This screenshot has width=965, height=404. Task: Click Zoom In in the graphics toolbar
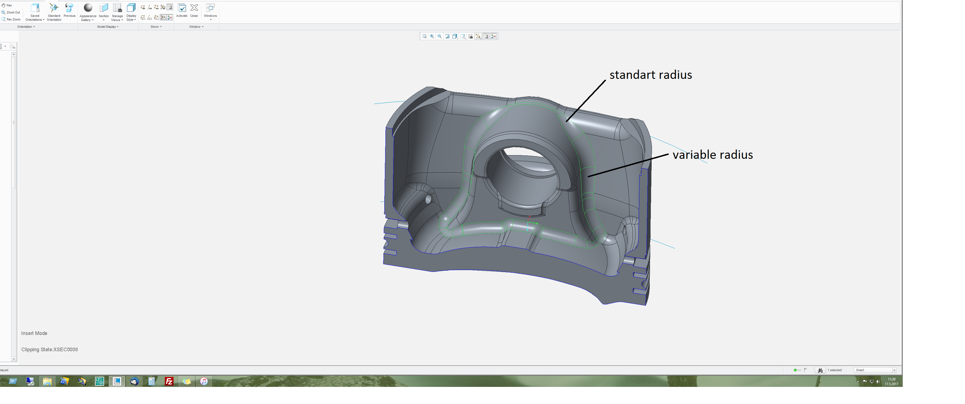pos(432,36)
